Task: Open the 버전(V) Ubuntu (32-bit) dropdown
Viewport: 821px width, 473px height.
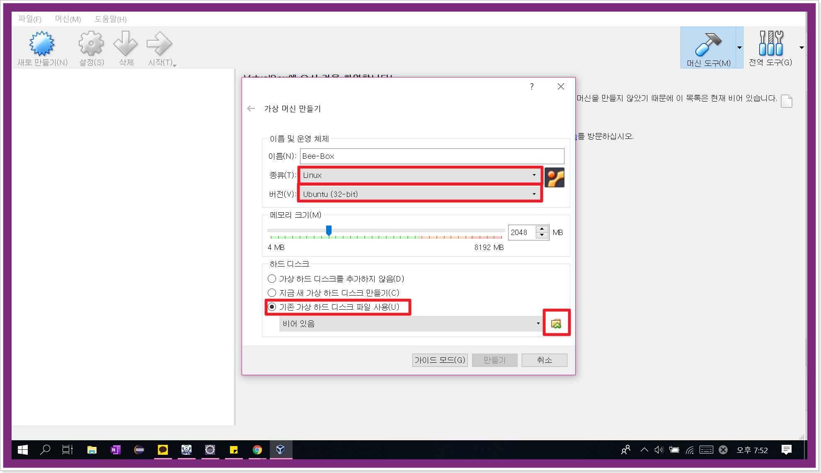Action: coord(420,194)
